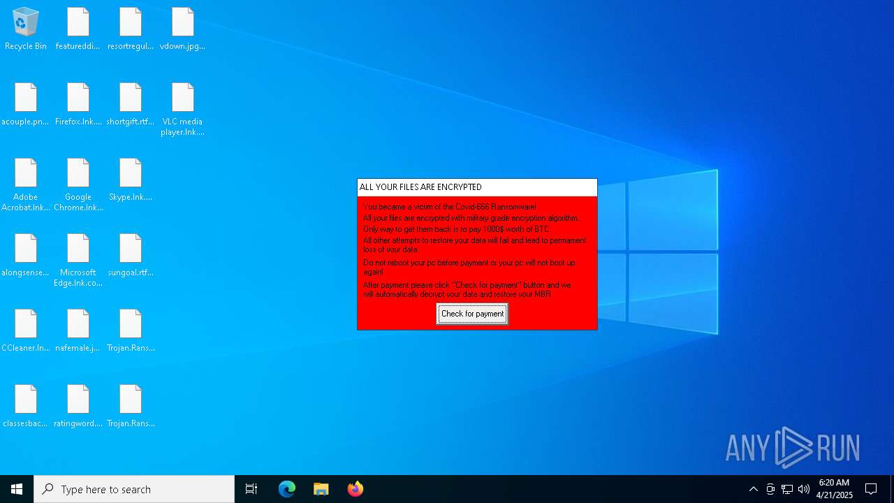Image resolution: width=894 pixels, height=503 pixels.
Task: Open the clock showing 6:20 AM
Action: pos(834,489)
